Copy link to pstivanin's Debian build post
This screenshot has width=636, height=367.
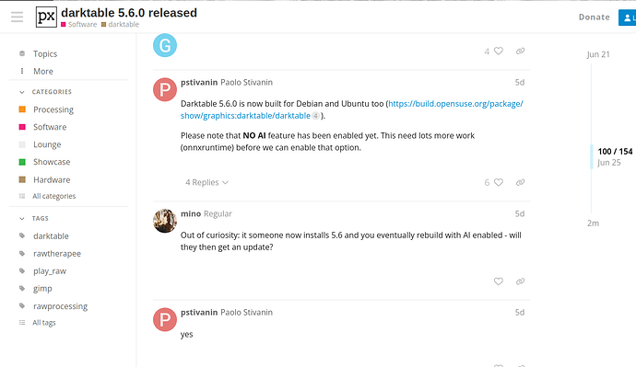(x=520, y=182)
